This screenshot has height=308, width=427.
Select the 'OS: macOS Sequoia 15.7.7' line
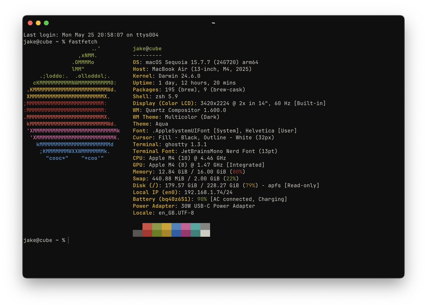195,62
